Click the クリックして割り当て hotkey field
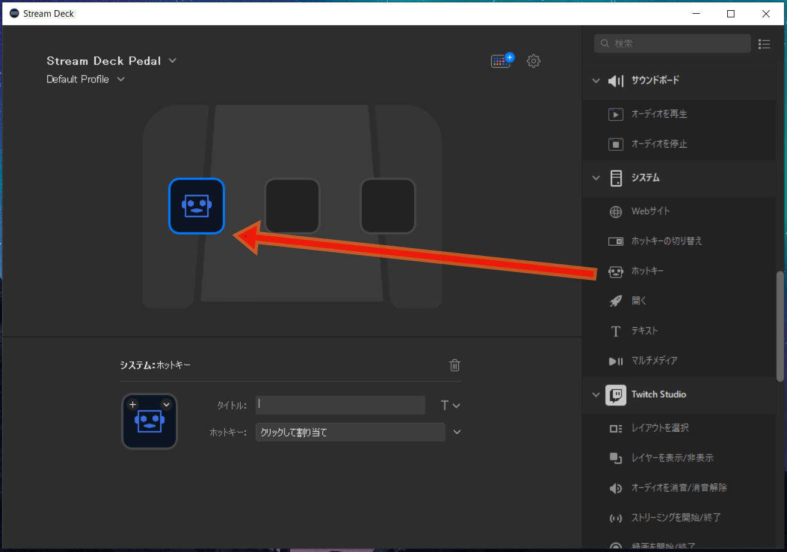 (x=350, y=432)
